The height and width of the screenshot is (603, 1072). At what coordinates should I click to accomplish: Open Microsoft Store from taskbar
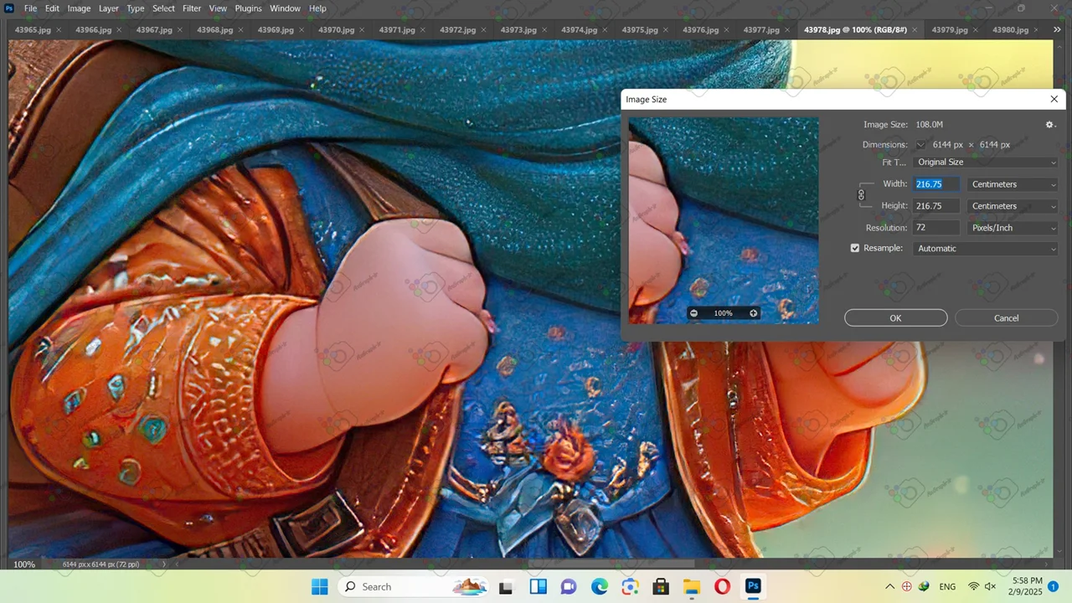(x=661, y=586)
